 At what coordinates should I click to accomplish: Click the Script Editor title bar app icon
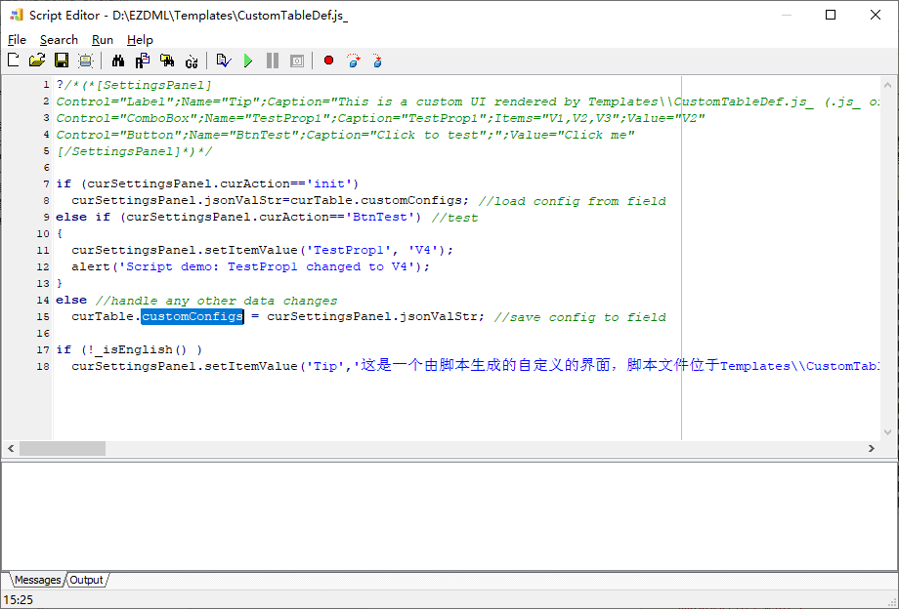(17, 15)
